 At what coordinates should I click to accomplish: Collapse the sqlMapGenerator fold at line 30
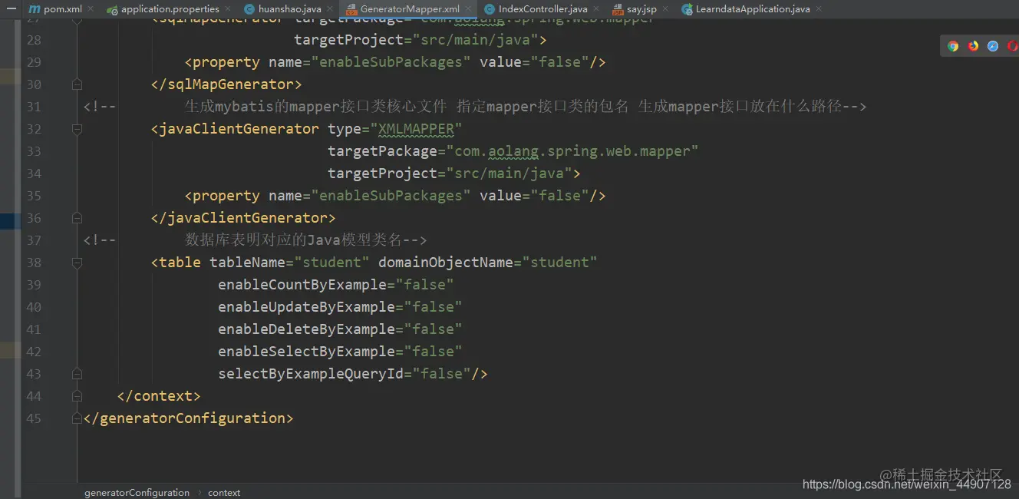pos(77,84)
